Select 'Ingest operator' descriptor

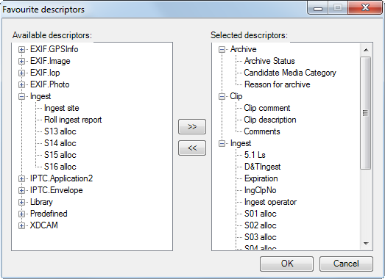tap(270, 202)
